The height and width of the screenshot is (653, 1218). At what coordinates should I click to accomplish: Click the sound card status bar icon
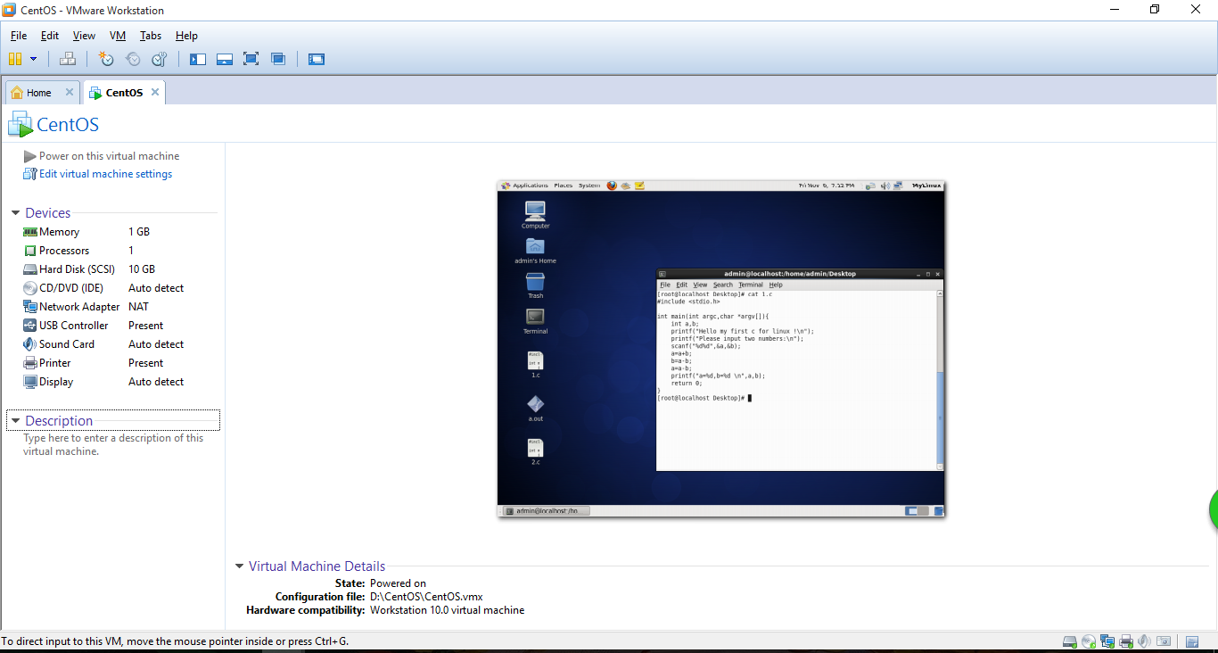(1145, 641)
